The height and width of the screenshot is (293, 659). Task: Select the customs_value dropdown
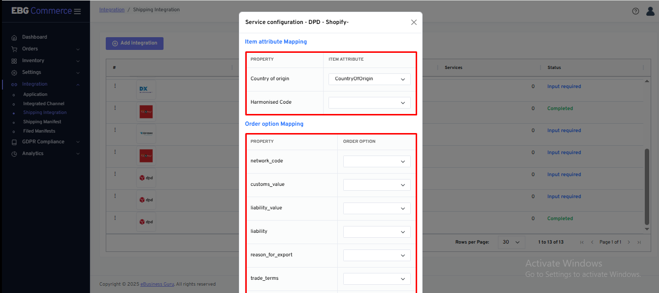pos(377,185)
